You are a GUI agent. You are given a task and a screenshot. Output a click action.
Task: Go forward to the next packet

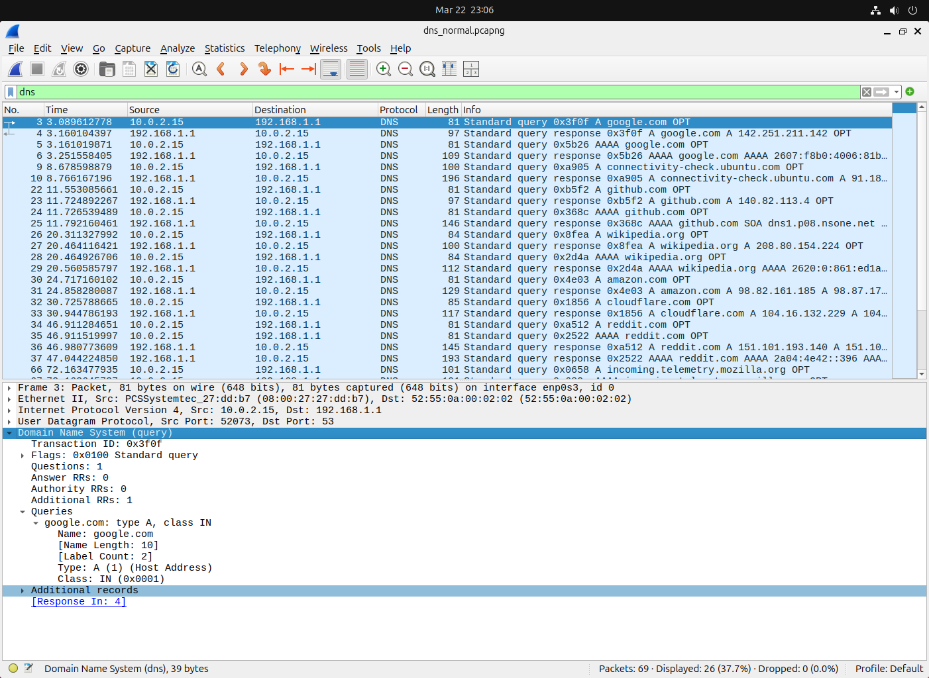[243, 69]
